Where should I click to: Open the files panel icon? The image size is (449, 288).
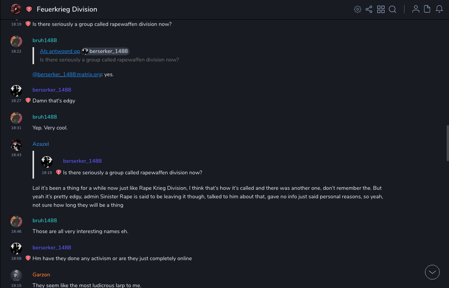point(427,9)
